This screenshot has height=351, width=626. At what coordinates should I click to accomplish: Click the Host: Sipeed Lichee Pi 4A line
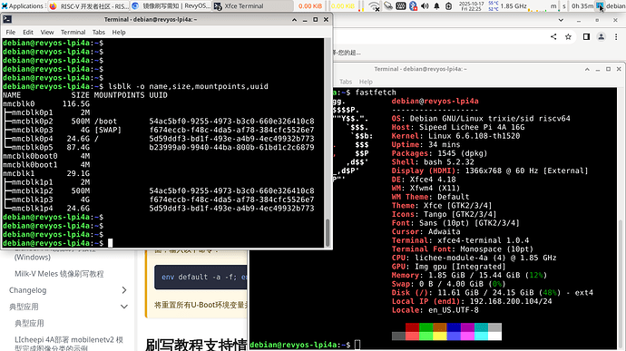click(x=458, y=127)
